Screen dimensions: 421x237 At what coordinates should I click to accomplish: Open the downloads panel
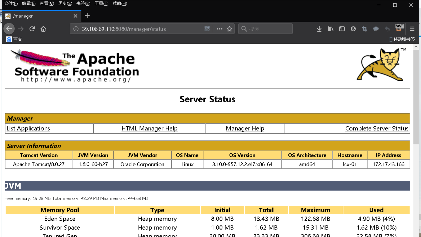319,29
